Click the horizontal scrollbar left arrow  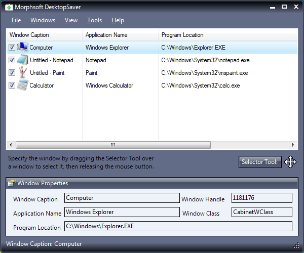11,145
